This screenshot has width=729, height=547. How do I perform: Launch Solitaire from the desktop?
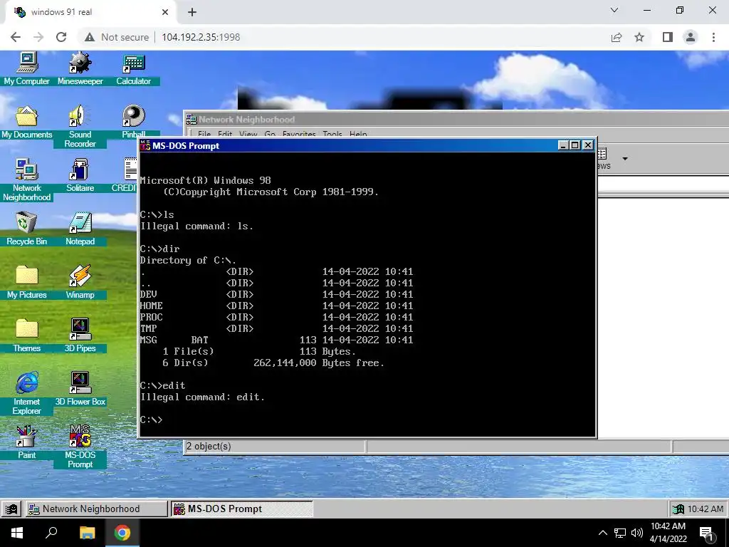pyautogui.click(x=80, y=175)
